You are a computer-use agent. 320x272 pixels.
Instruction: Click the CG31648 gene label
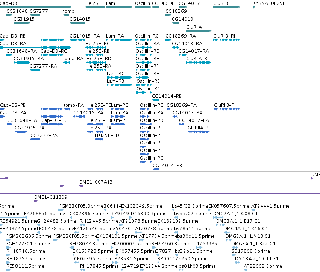coord(17,11)
